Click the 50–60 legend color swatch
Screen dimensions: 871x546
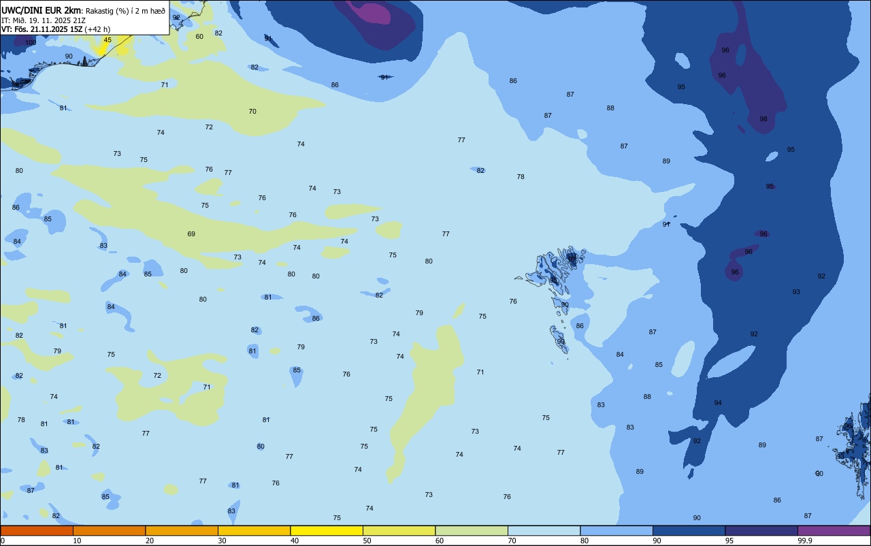pos(399,530)
